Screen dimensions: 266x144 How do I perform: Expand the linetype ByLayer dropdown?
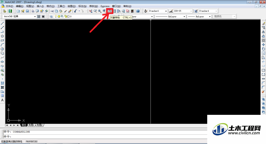(184, 17)
